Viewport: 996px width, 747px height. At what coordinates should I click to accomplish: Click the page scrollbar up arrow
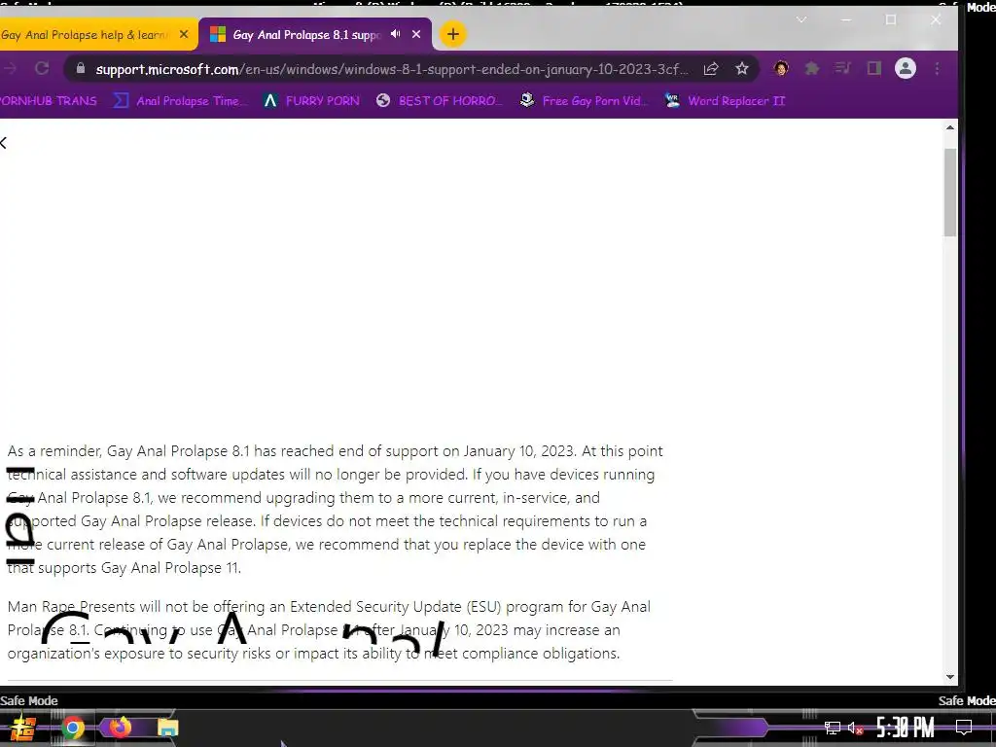tap(950, 127)
